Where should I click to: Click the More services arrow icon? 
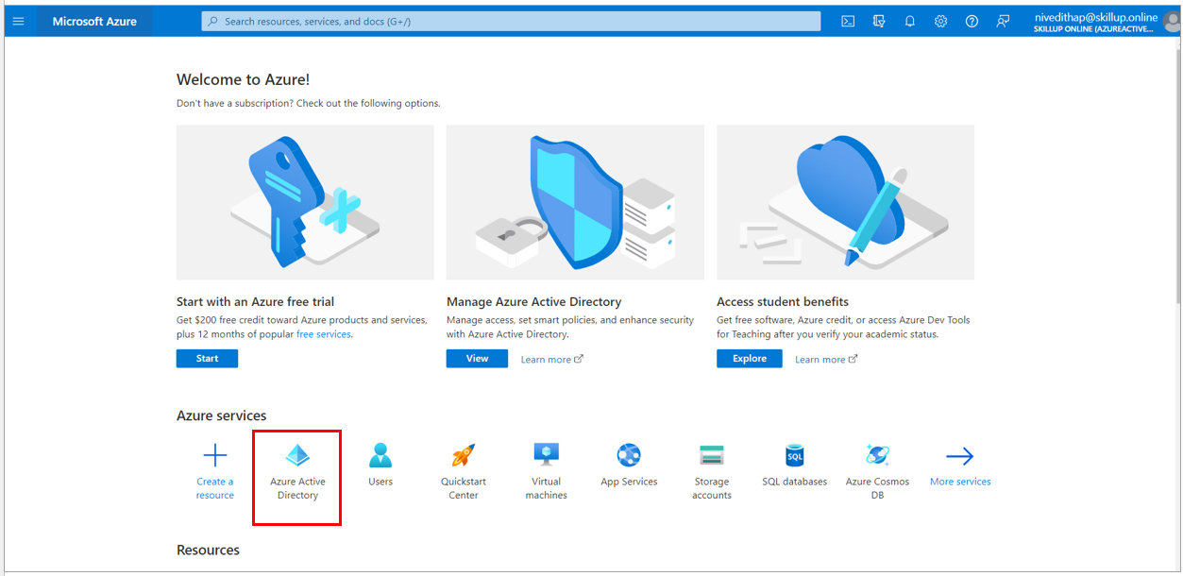pos(960,457)
